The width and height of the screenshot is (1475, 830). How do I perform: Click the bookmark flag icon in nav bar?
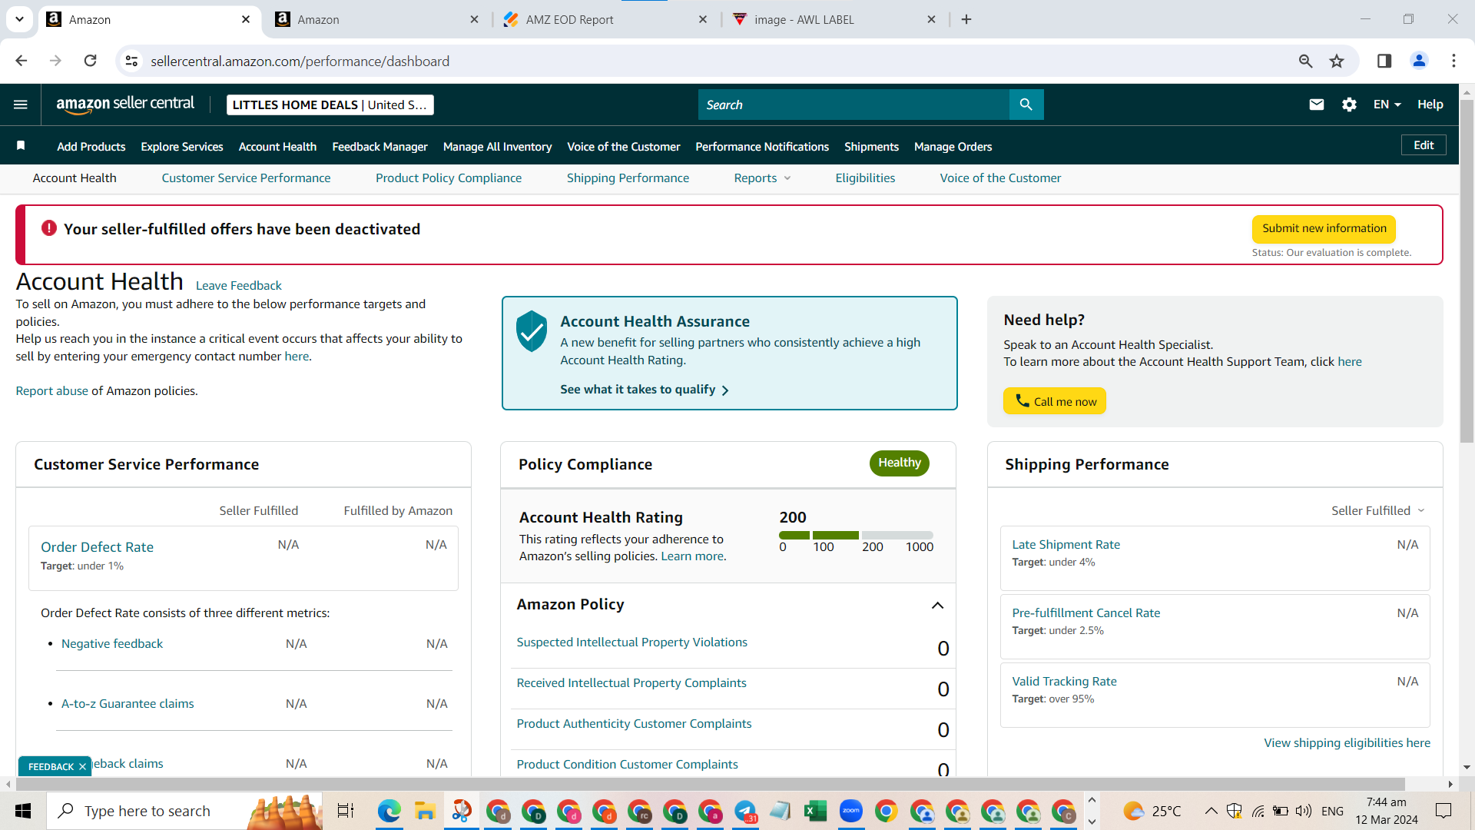(x=21, y=146)
